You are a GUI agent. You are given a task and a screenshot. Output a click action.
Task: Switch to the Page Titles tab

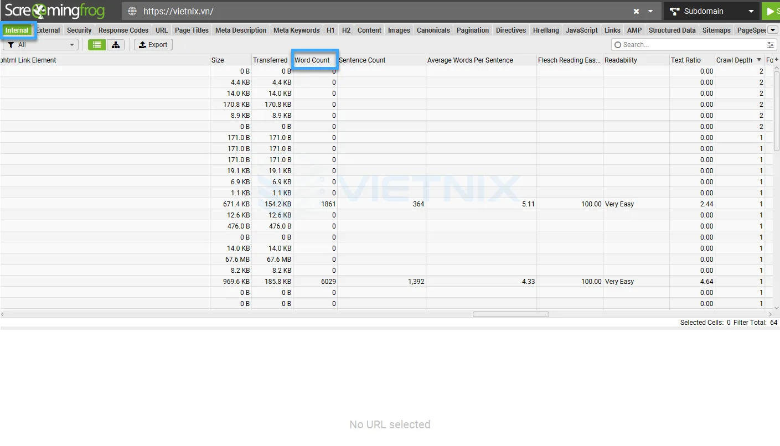[192, 30]
